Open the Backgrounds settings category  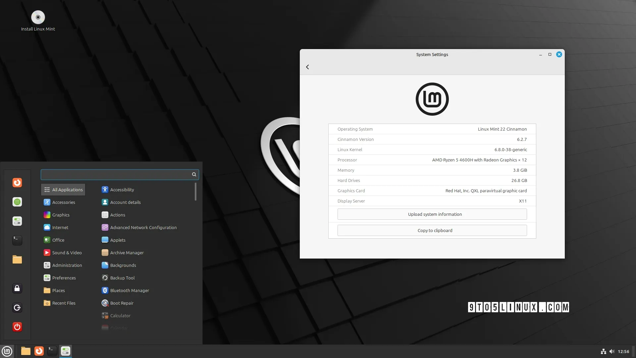(123, 265)
